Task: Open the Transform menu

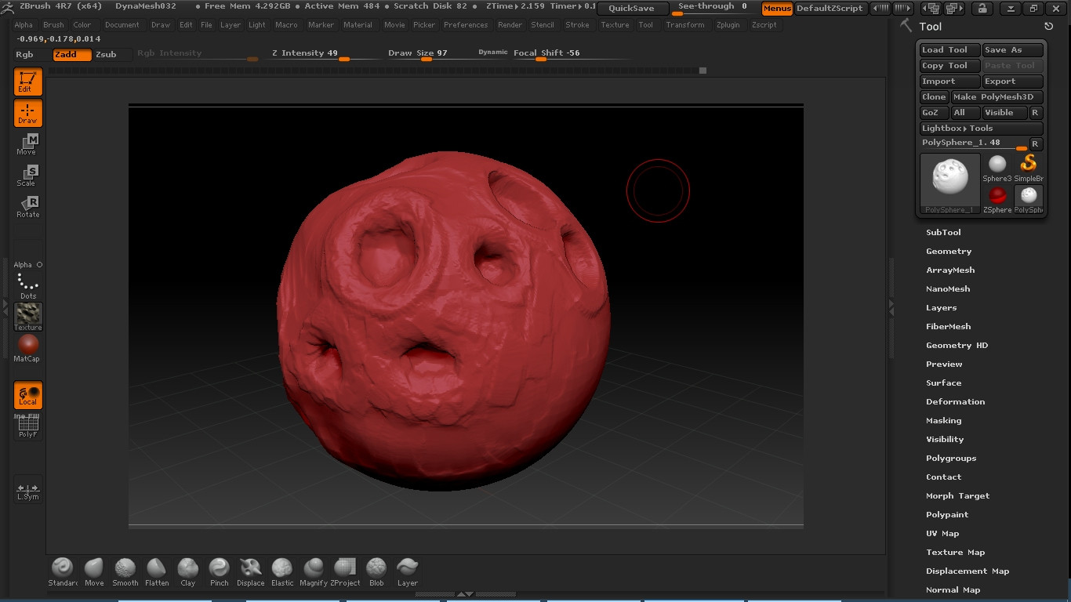Action: [685, 25]
